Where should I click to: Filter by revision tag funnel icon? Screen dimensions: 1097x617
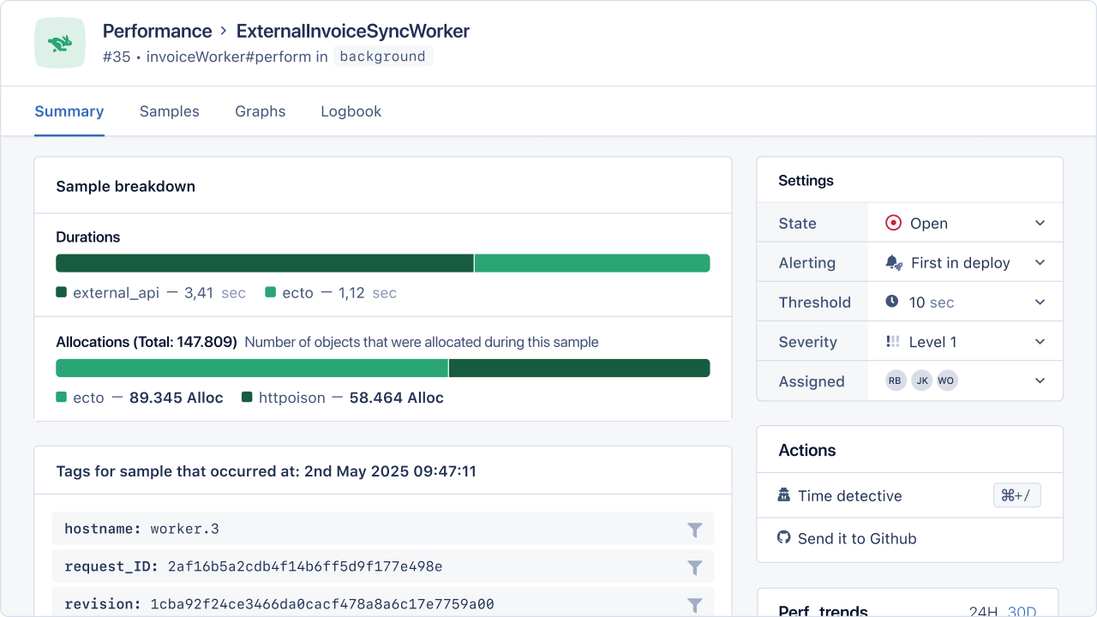click(695, 604)
